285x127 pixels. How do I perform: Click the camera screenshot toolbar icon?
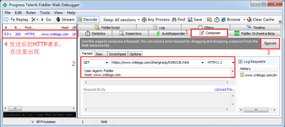[210, 20]
